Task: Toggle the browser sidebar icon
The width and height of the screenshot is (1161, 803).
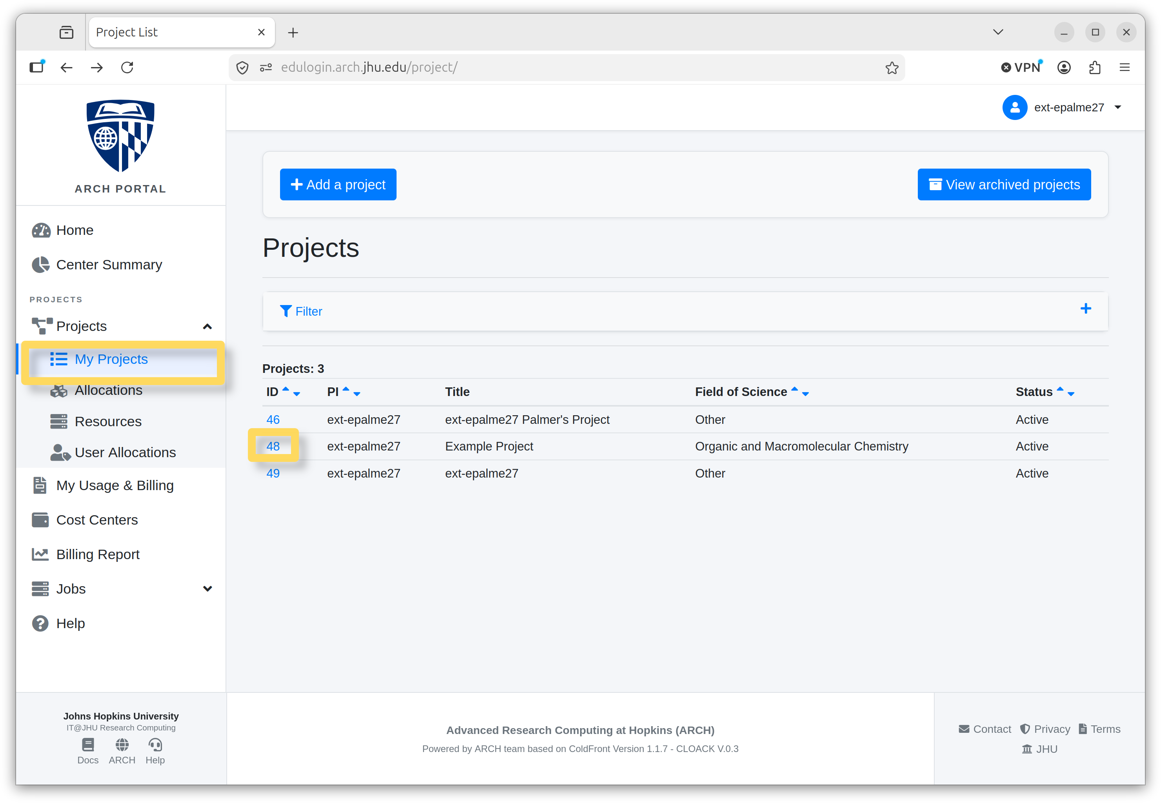Action: coord(37,67)
